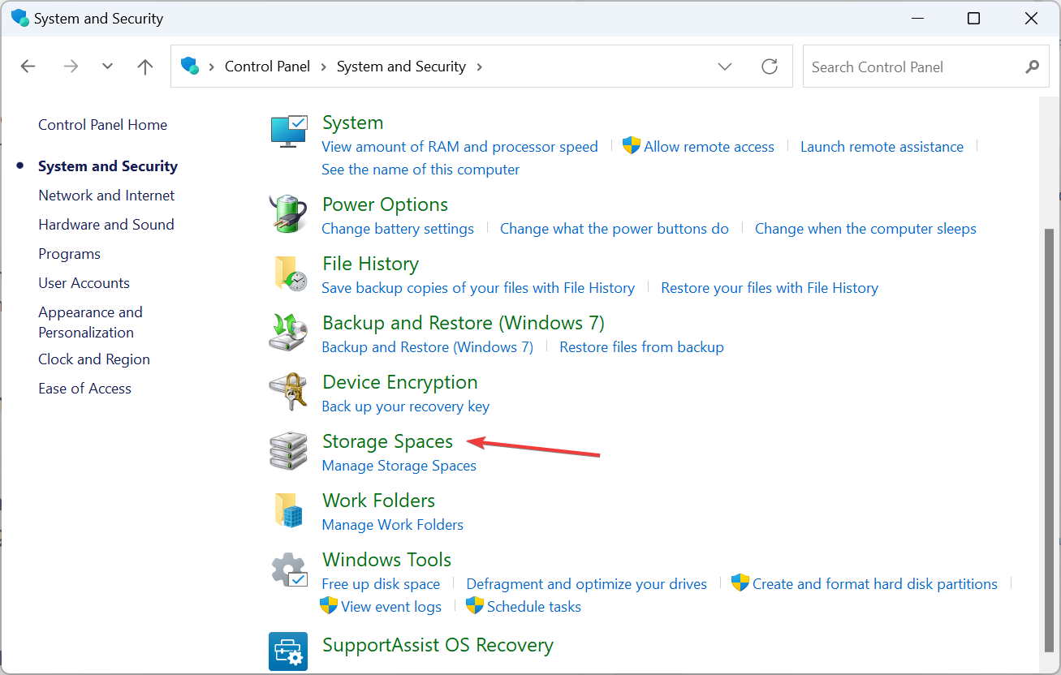Open the Change battery settings link
Screen dimensions: 1061x675
398,229
